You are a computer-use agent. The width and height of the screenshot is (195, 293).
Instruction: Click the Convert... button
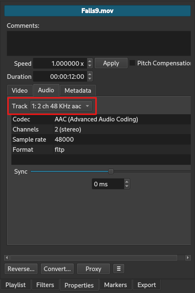57,269
